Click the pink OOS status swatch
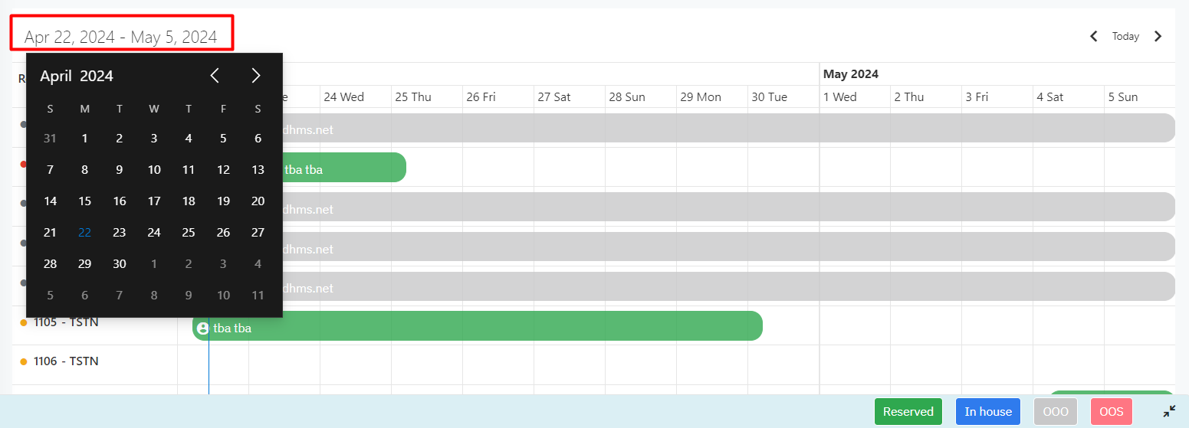 1112,412
